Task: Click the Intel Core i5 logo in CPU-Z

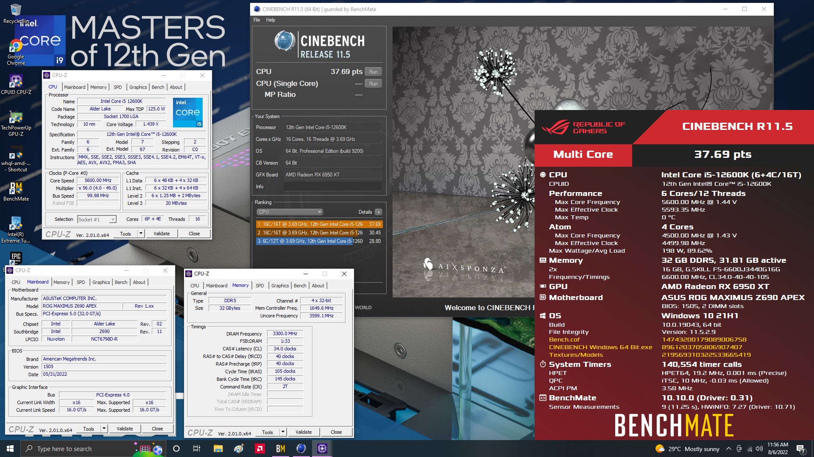Action: [188, 113]
